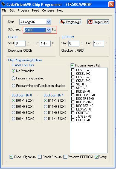Open the Program menu

(x=23, y=10)
